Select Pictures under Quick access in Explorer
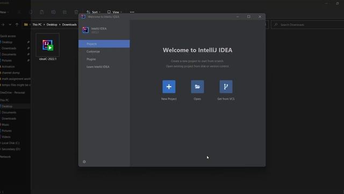The width and height of the screenshot is (344, 194). coord(6,60)
